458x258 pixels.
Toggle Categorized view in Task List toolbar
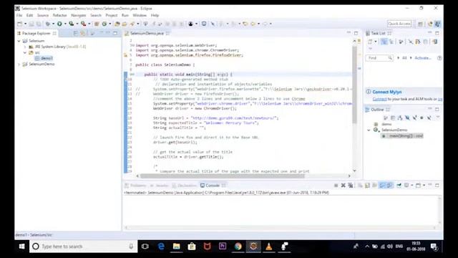pos(384,42)
